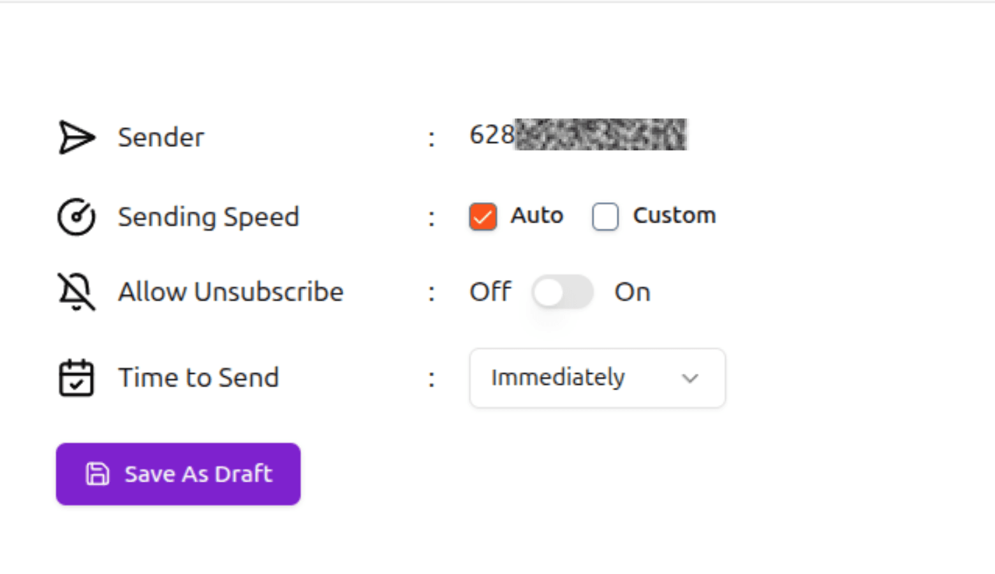
Task: Click the floppy disk icon on Save As Draft
Action: tap(98, 474)
